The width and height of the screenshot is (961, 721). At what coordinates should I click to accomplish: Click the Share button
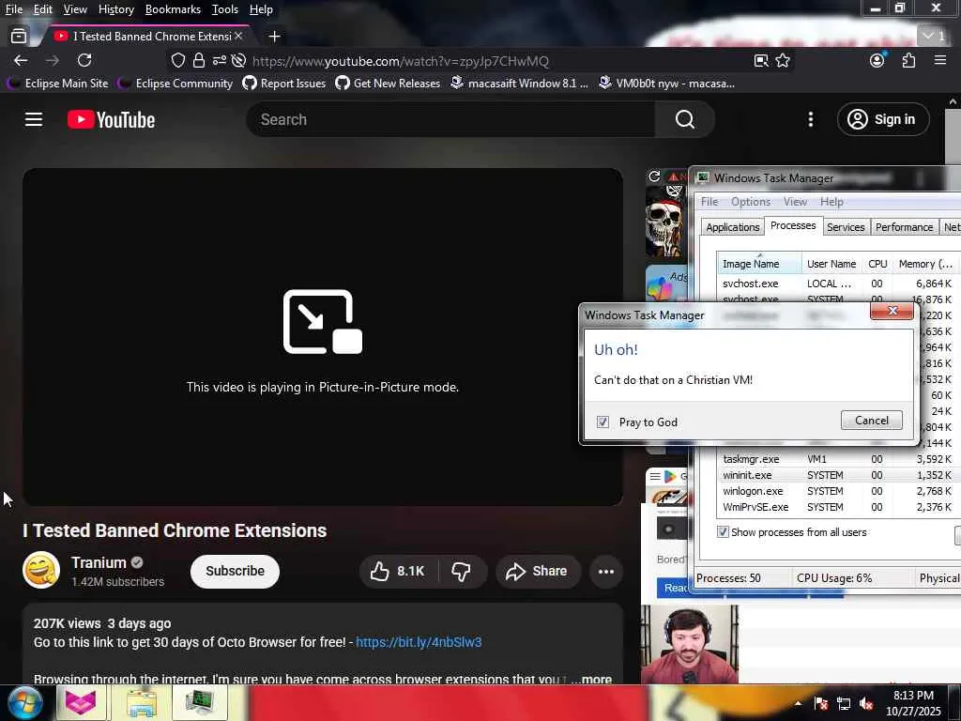[x=536, y=571]
